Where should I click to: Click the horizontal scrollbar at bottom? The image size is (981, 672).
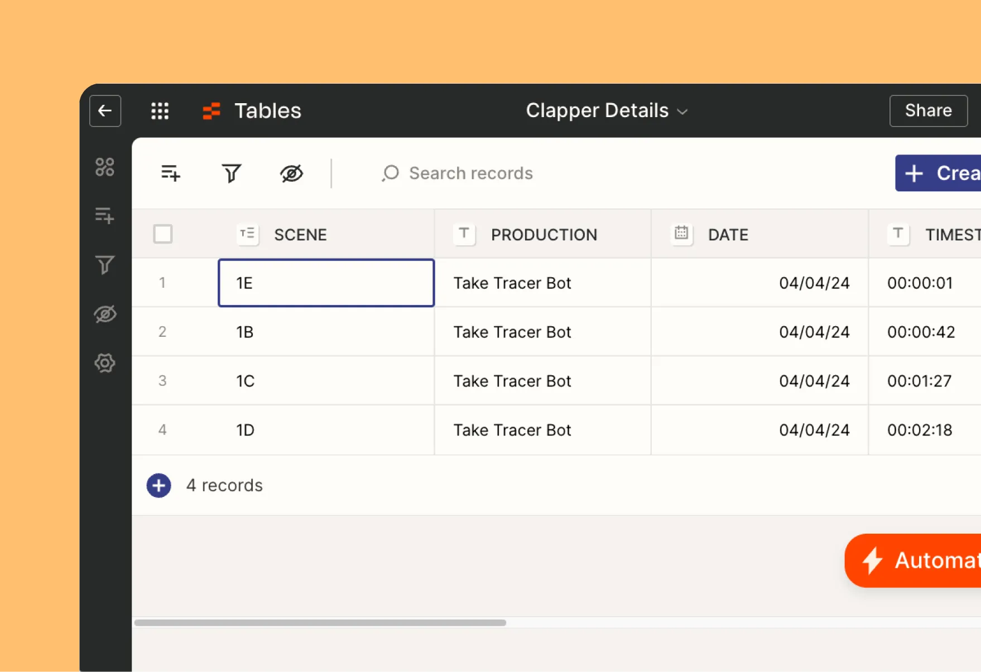[x=320, y=622]
